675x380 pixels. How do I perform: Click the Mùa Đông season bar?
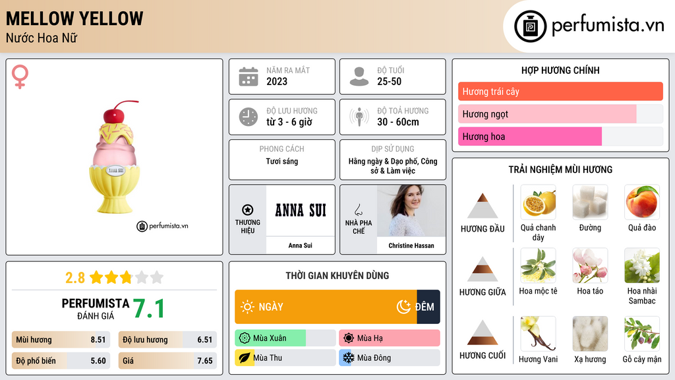[x=390, y=358]
